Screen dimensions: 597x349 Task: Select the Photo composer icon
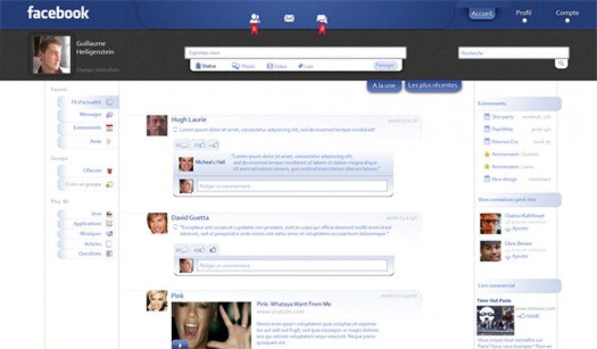click(236, 66)
